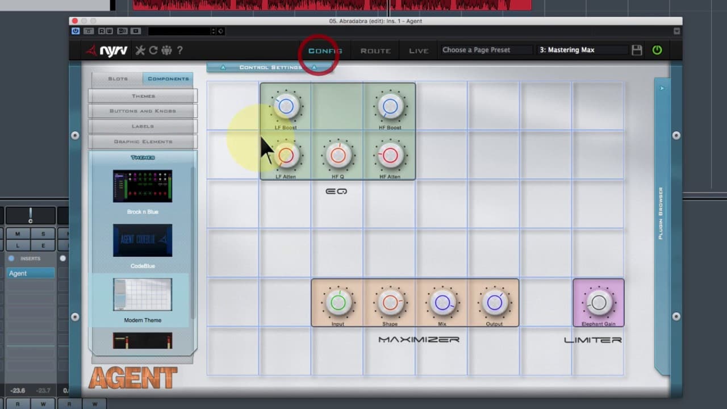Open the Graphic Elements category
Image resolution: width=727 pixels, height=409 pixels.
[143, 142]
